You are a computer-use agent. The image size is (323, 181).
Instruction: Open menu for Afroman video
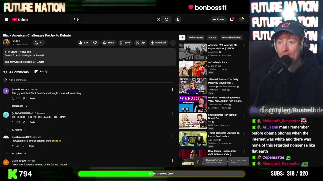point(245,46)
